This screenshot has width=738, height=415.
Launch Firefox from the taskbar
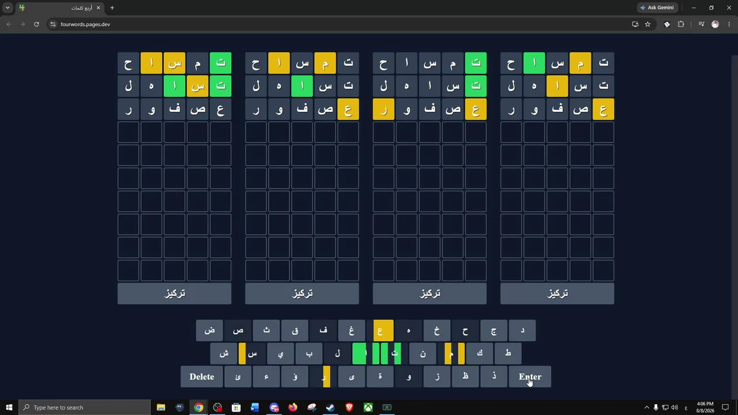293,408
